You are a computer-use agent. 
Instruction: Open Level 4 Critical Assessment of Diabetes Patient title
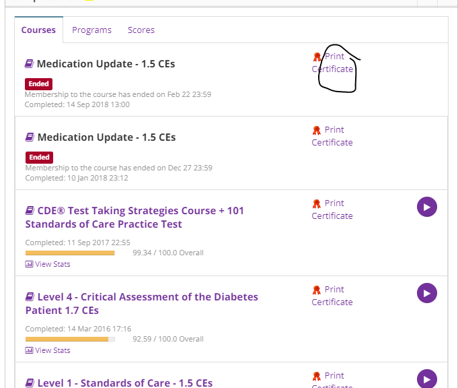pos(141,303)
